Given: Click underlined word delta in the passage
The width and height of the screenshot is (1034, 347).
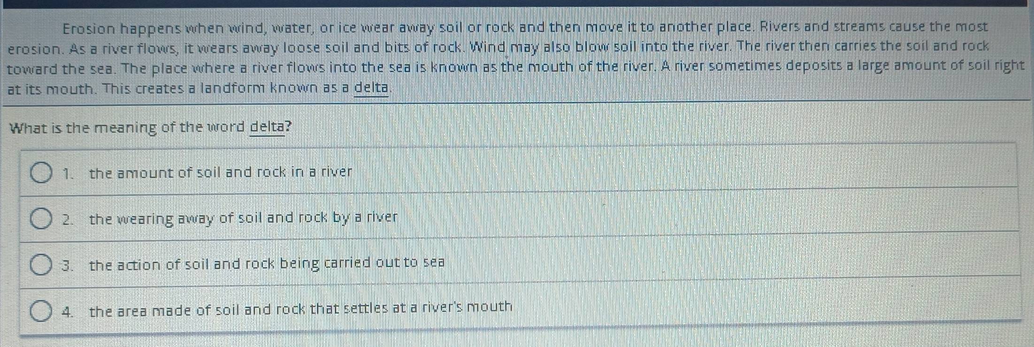Looking at the screenshot, I should [371, 88].
